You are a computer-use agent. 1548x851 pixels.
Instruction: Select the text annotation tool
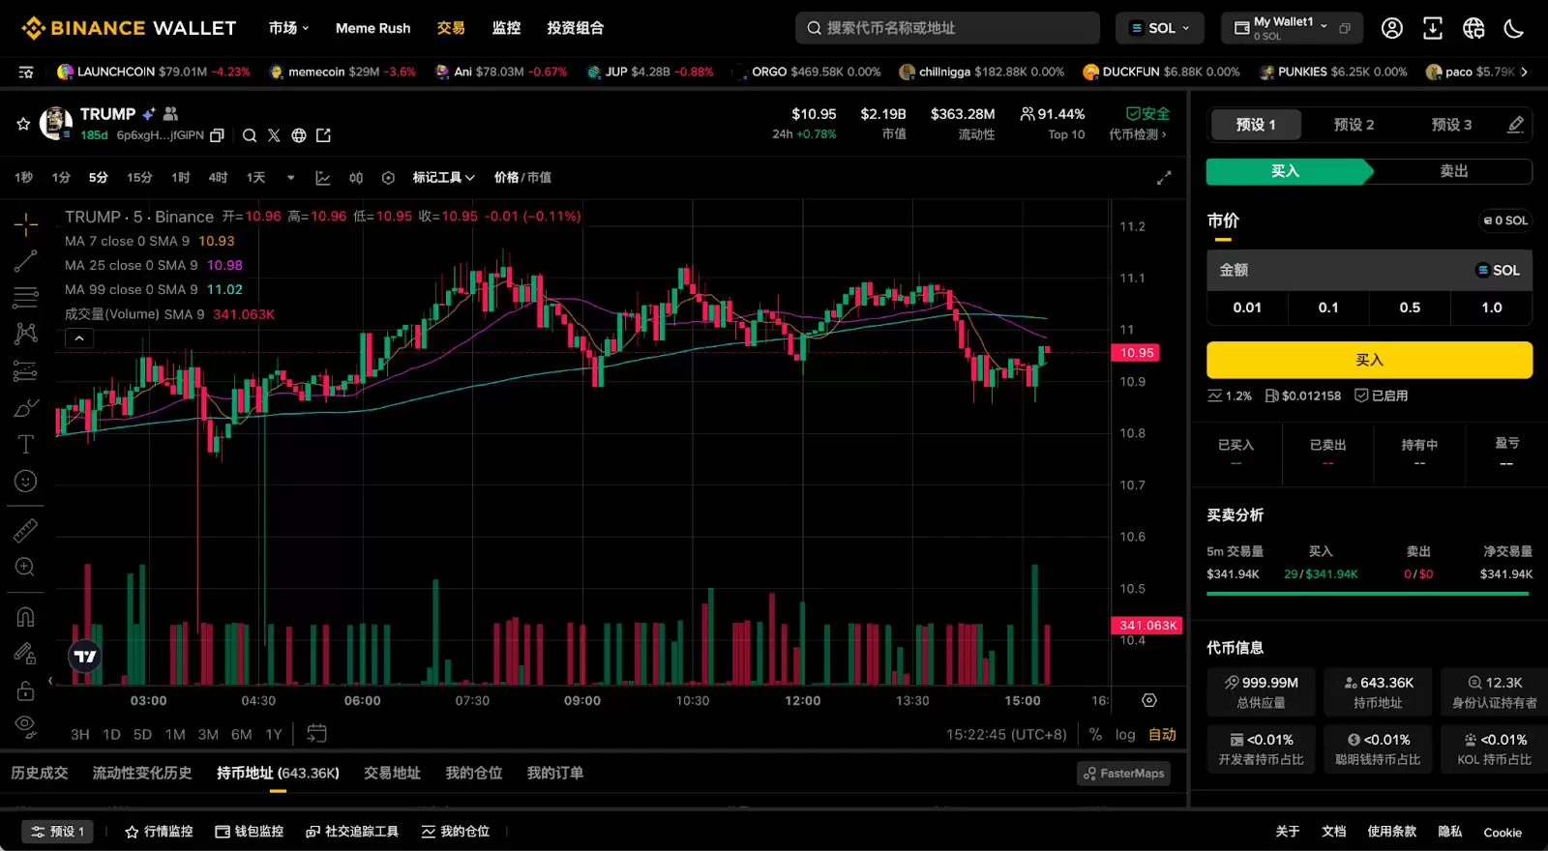pyautogui.click(x=26, y=444)
